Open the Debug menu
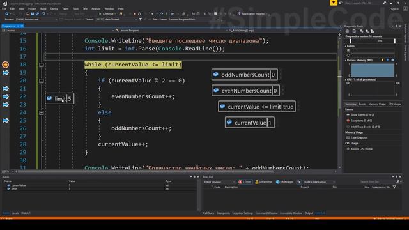Screen dimensions: 409x230 click(54, 8)
